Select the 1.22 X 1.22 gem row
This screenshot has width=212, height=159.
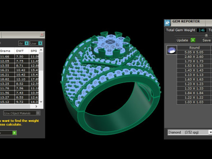coord(193,98)
